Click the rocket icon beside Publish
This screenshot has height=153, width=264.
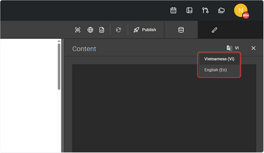click(x=136, y=30)
